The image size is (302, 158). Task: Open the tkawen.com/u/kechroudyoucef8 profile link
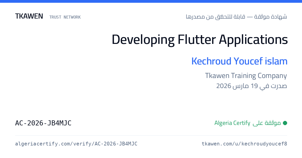pos(244,144)
